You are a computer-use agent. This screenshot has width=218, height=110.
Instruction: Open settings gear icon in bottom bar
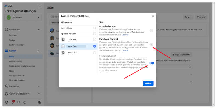point(7,102)
